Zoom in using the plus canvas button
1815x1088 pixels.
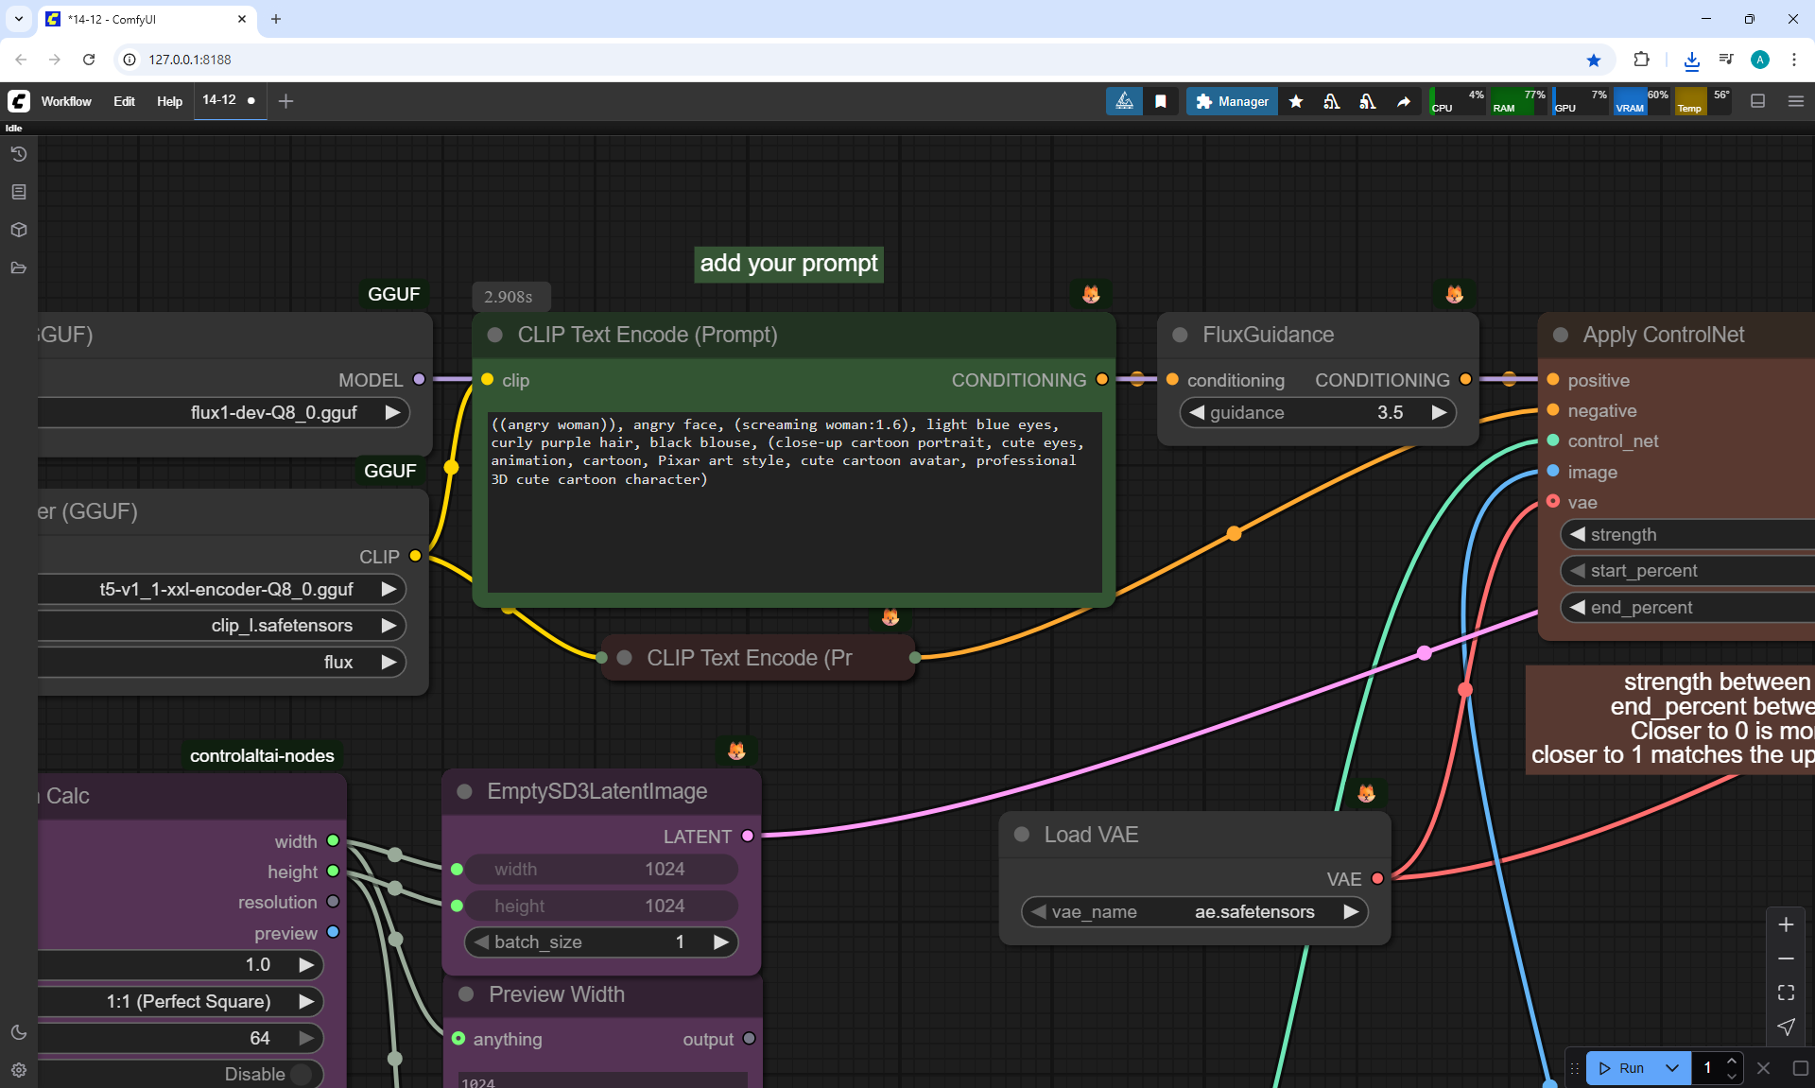click(x=1786, y=924)
